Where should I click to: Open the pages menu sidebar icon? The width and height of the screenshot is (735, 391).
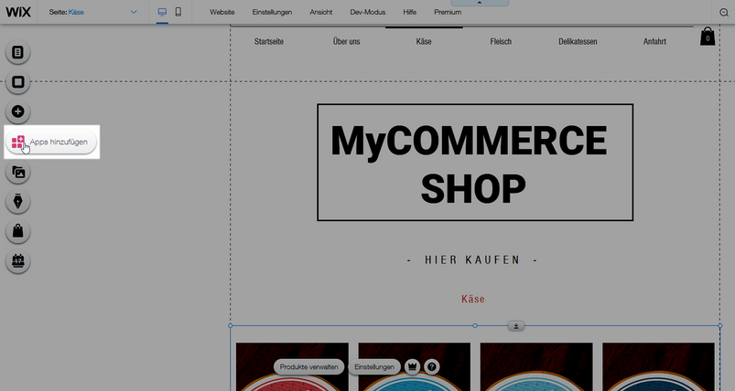[x=17, y=52]
